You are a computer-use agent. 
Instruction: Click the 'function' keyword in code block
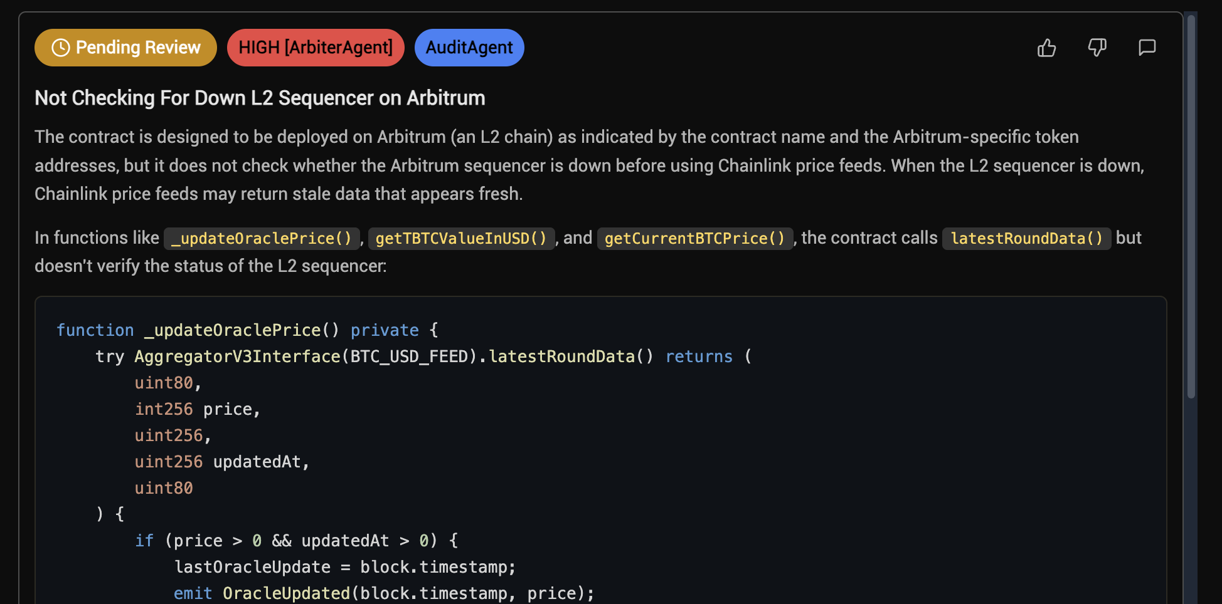pyautogui.click(x=95, y=330)
